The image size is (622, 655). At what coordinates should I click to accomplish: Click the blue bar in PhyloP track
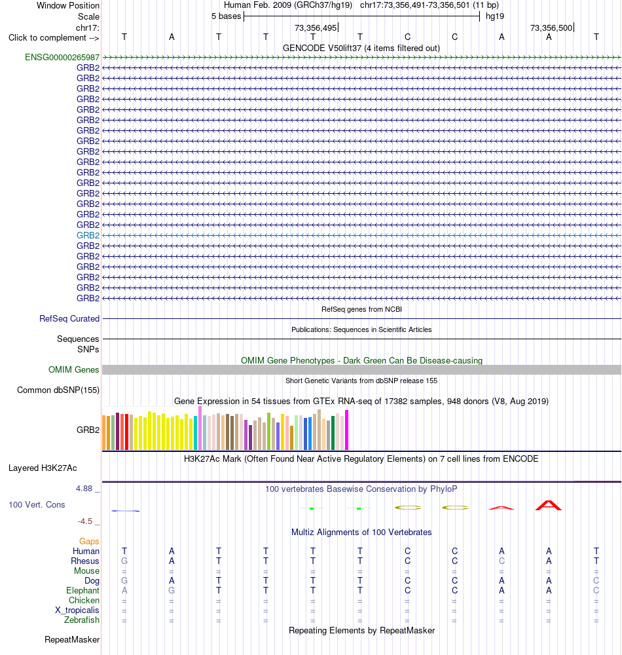point(125,511)
